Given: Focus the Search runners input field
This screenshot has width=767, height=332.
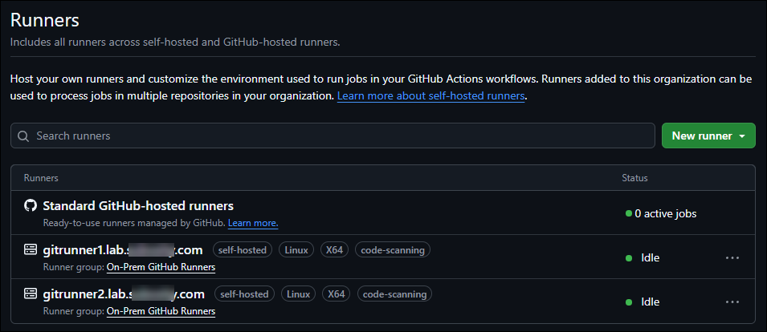Looking at the screenshot, I should [337, 136].
